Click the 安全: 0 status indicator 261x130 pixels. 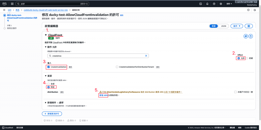48,120
